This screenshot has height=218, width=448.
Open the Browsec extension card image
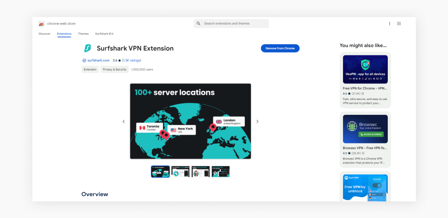click(365, 129)
